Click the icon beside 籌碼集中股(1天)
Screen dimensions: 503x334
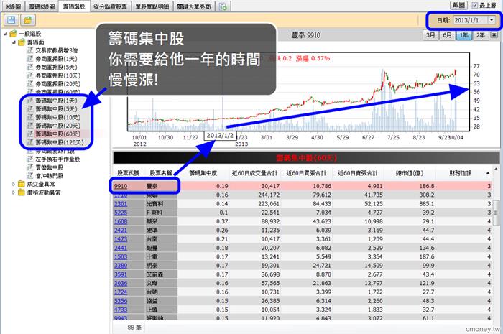click(30, 101)
